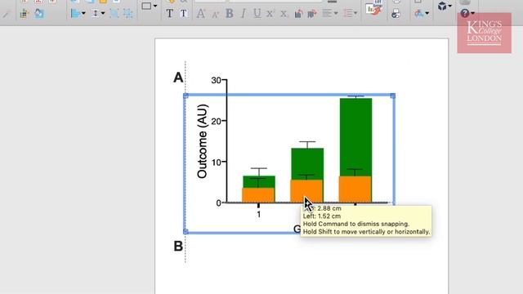The width and height of the screenshot is (523, 294).
Task: Click the graph's top-left selection handle
Action: (186, 96)
